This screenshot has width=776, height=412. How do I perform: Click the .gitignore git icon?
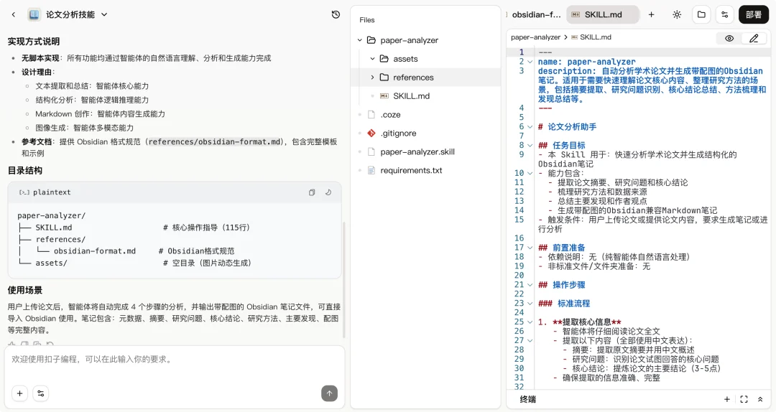[x=371, y=133]
